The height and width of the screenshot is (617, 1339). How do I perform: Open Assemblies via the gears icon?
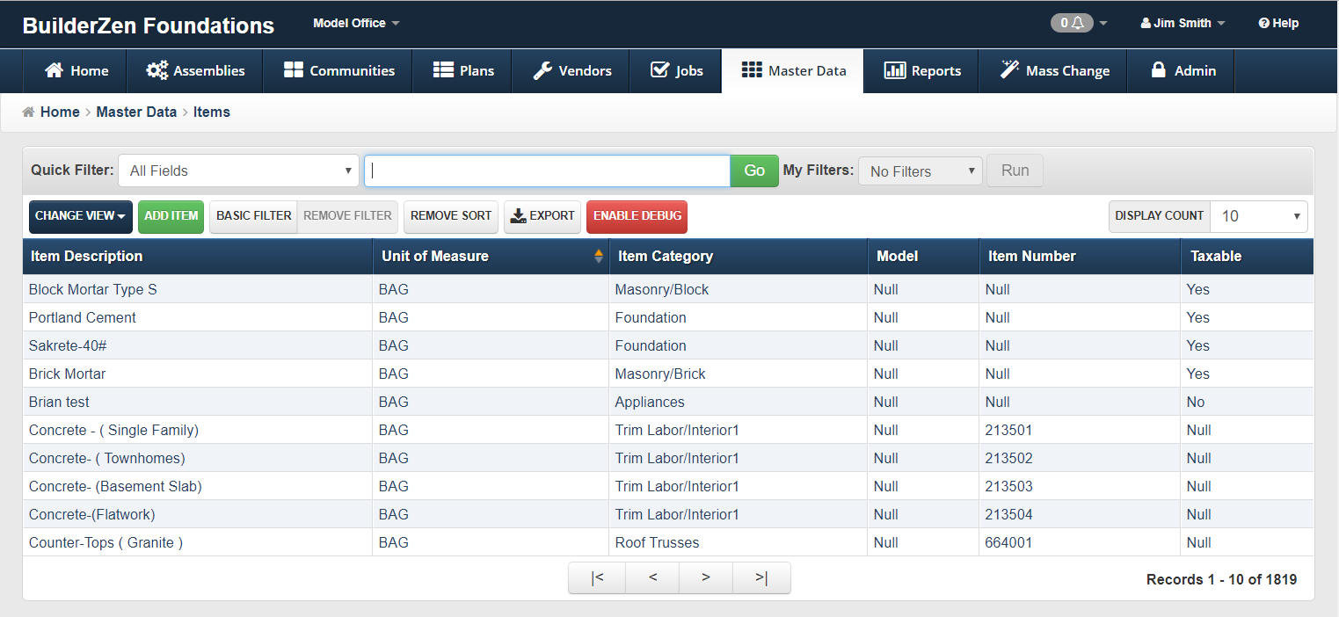tap(156, 71)
